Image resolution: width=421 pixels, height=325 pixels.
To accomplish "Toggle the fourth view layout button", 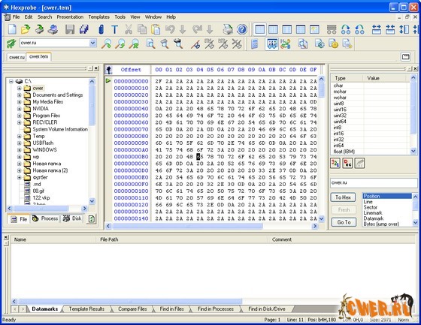I will click(301, 29).
